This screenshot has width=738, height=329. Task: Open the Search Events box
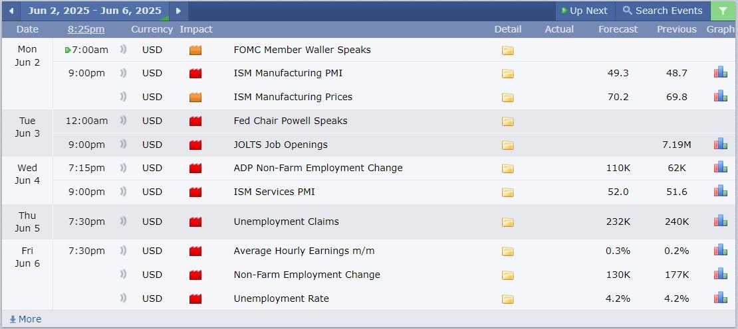coord(662,11)
